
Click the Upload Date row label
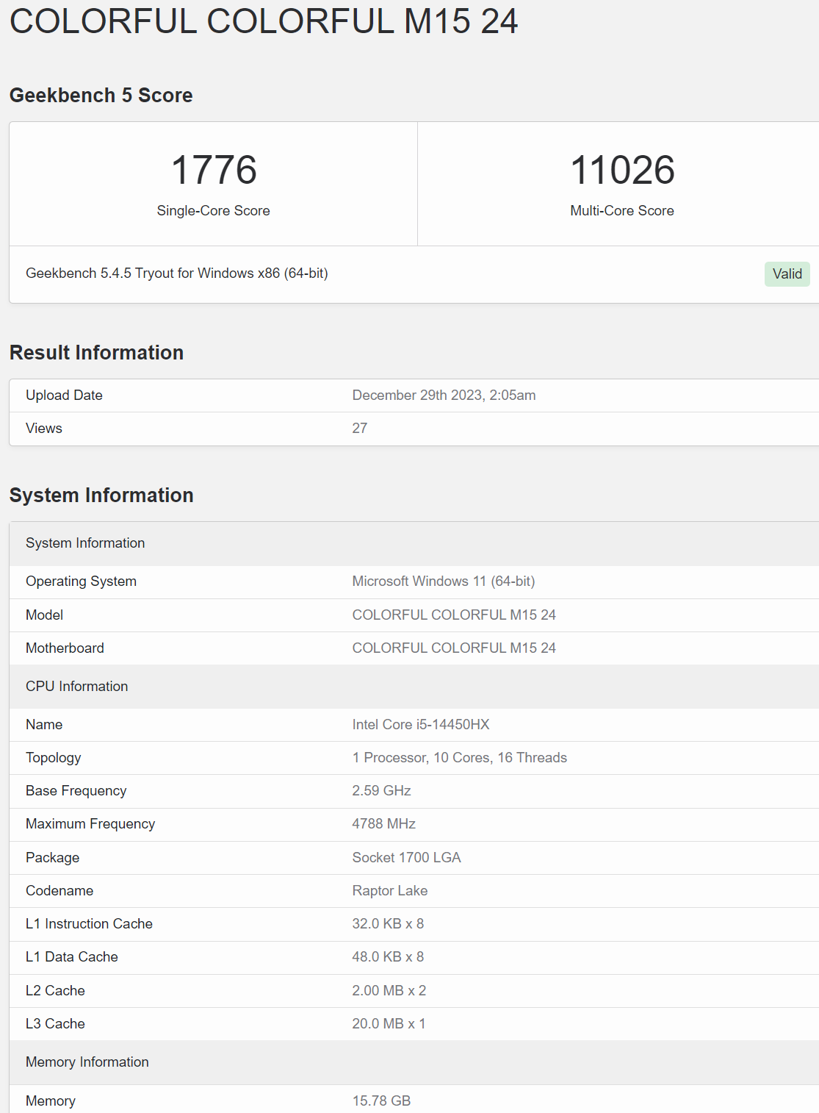[65, 396]
